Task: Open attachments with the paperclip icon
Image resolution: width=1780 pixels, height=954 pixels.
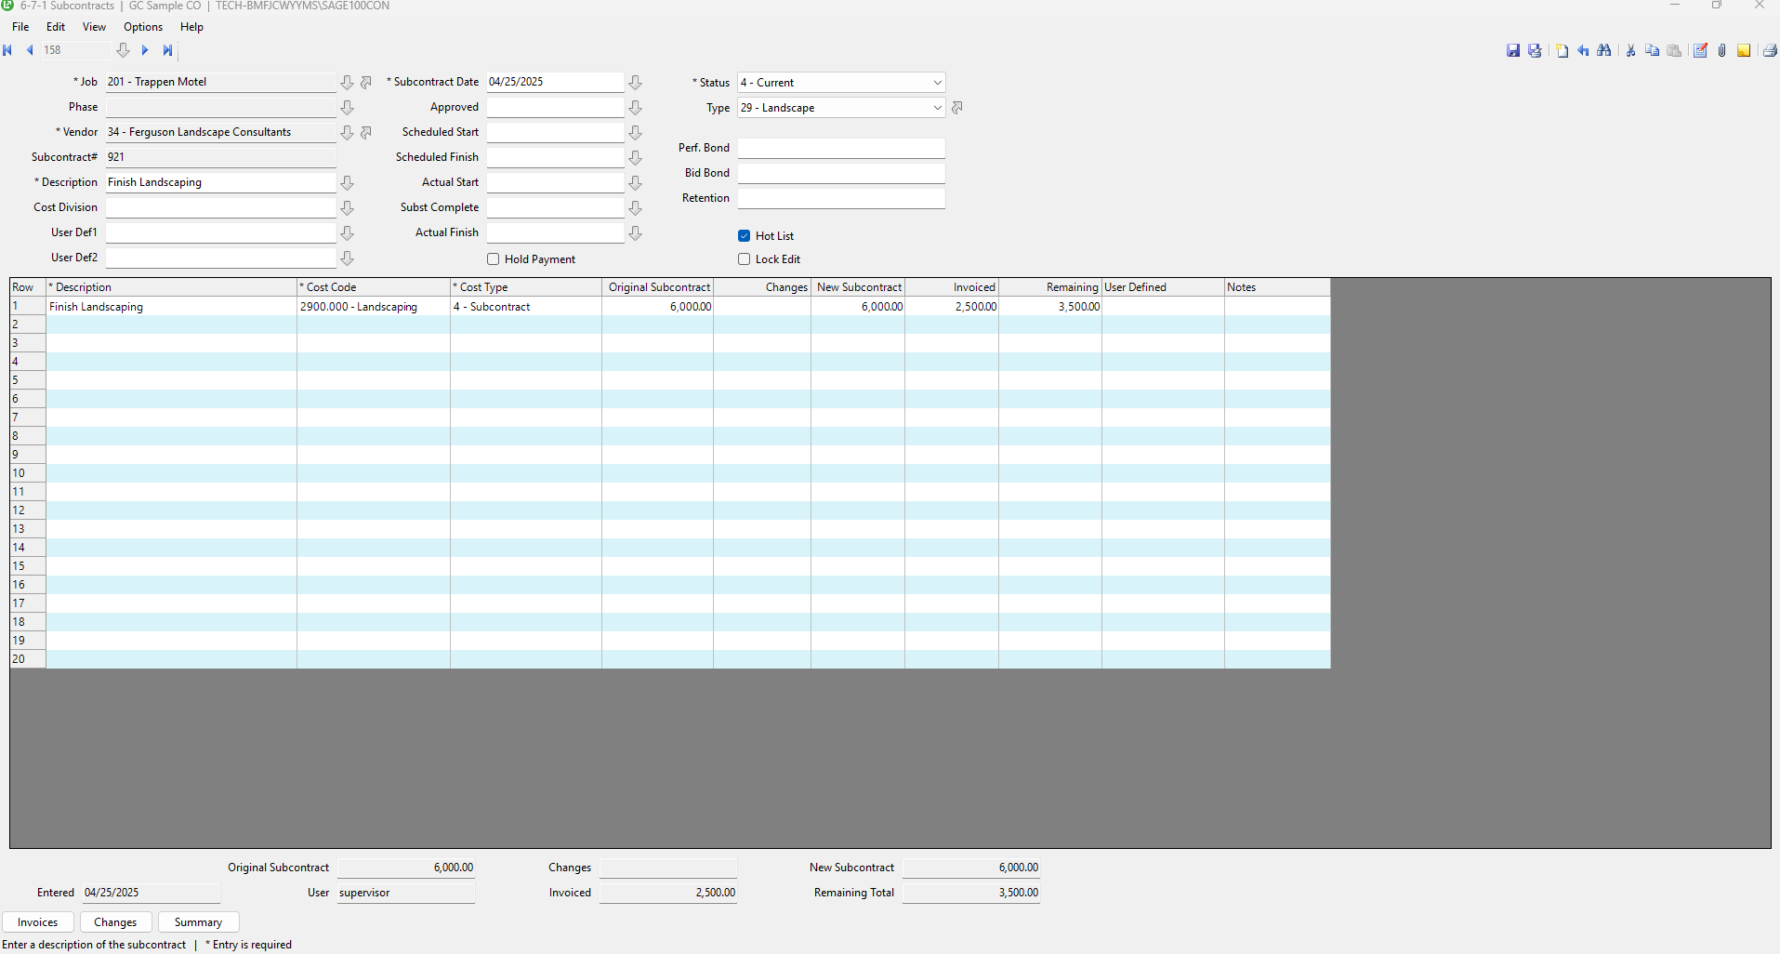Action: [1721, 51]
